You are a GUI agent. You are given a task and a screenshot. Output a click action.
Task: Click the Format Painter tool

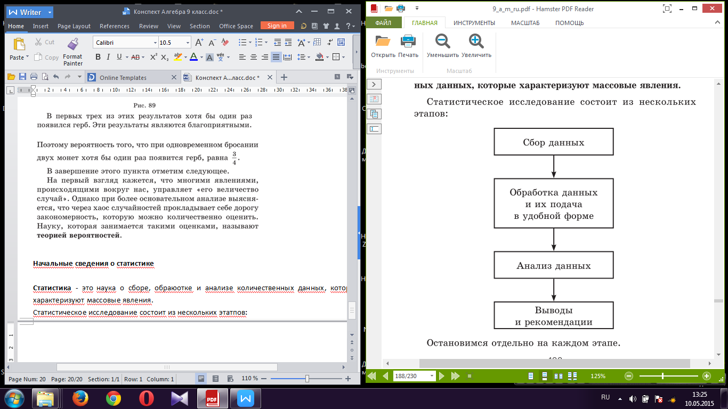(x=73, y=52)
